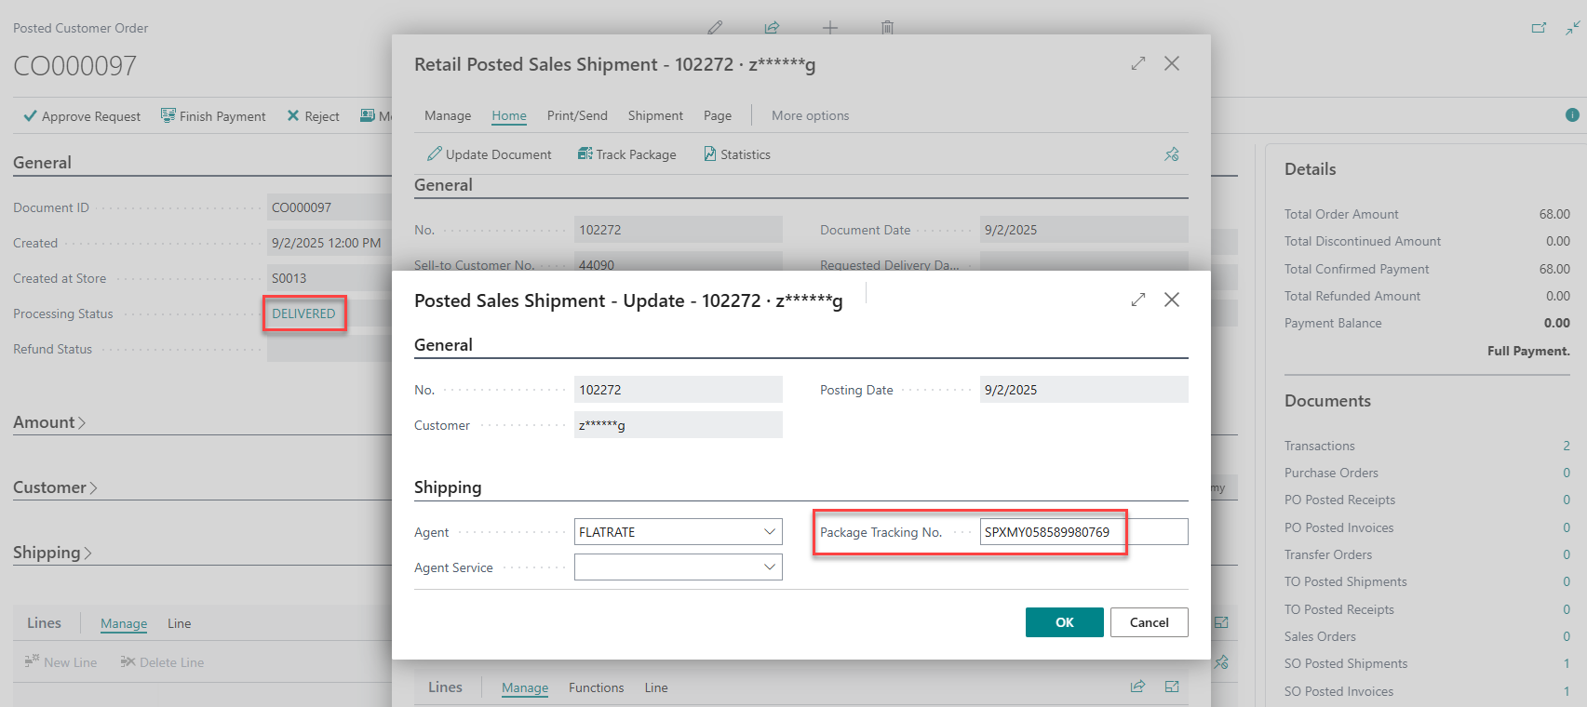Image resolution: width=1587 pixels, height=707 pixels.
Task: Switch to the Print/Send tab
Action: 577,115
